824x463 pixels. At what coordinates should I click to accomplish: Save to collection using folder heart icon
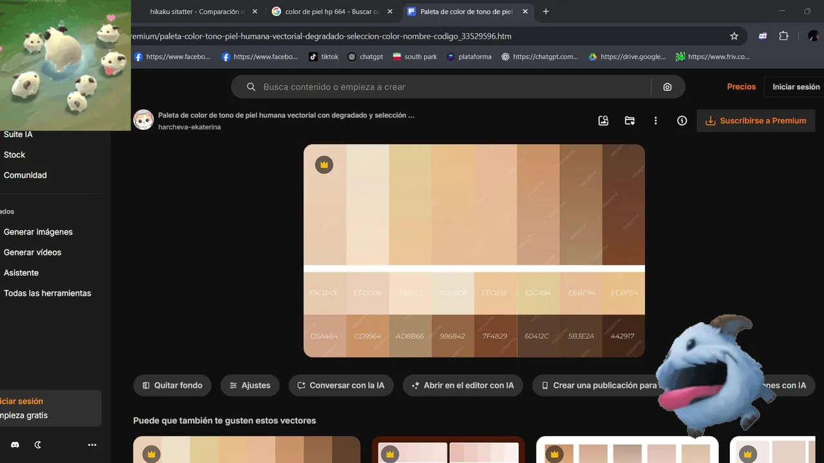click(x=630, y=120)
